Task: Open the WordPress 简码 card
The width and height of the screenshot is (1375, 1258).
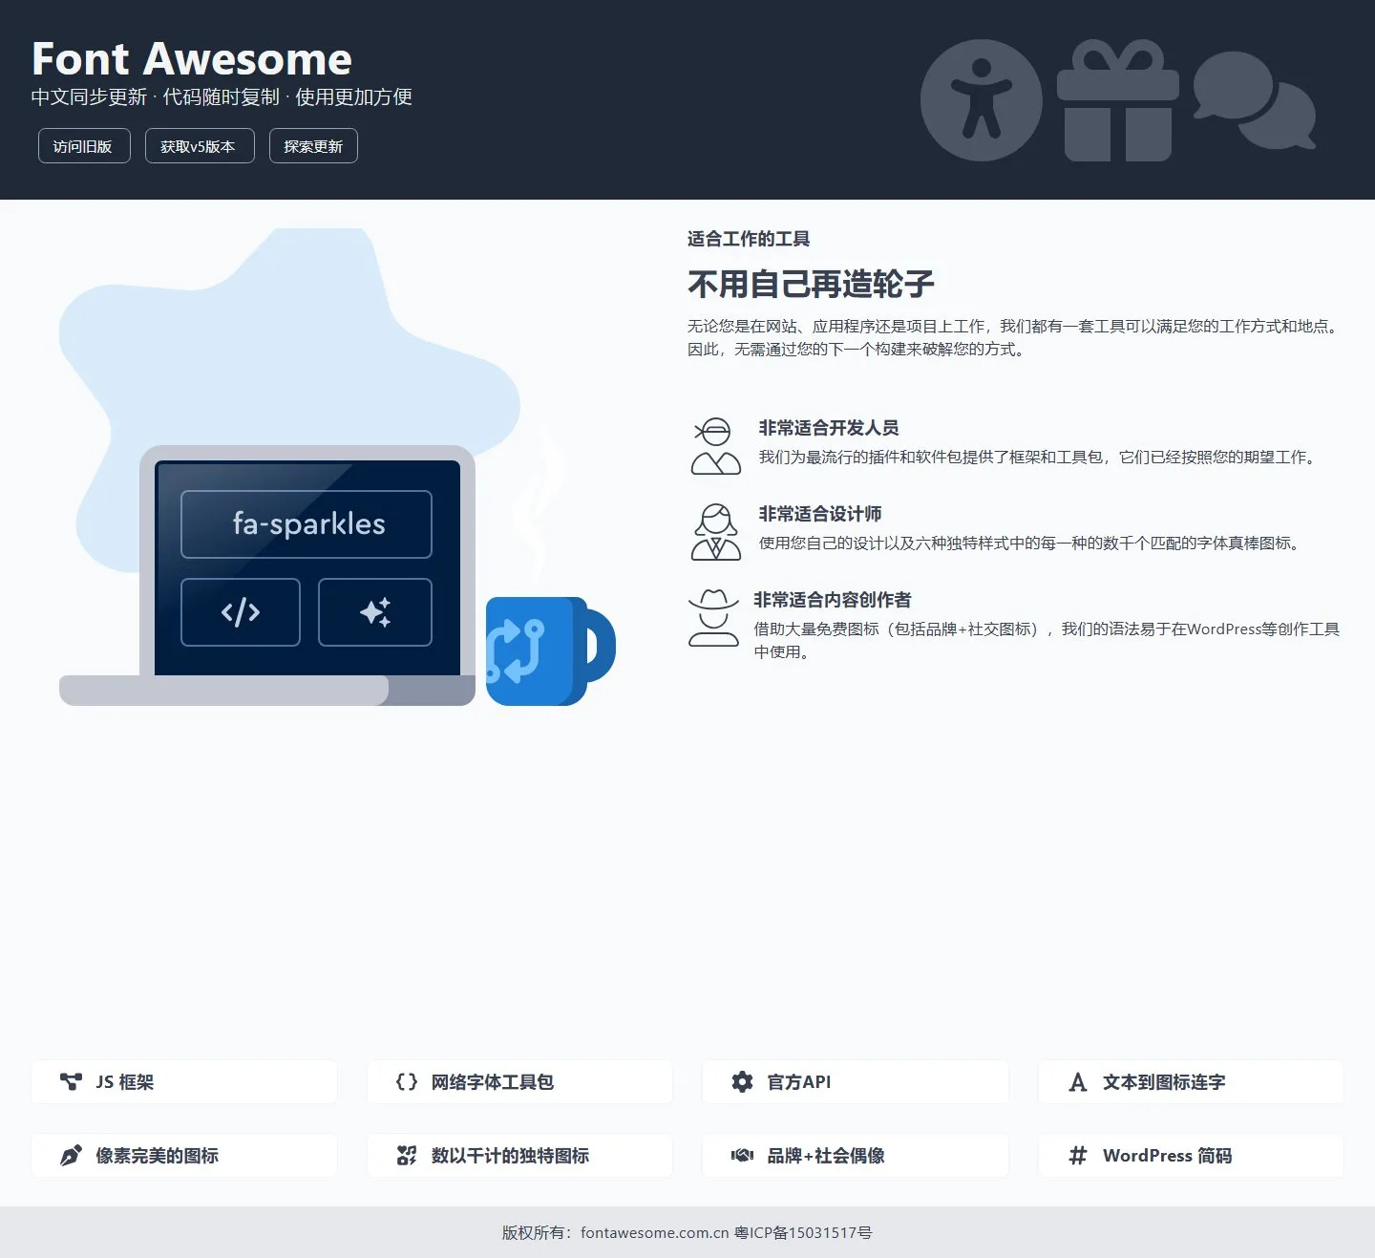Action: 1191,1156
